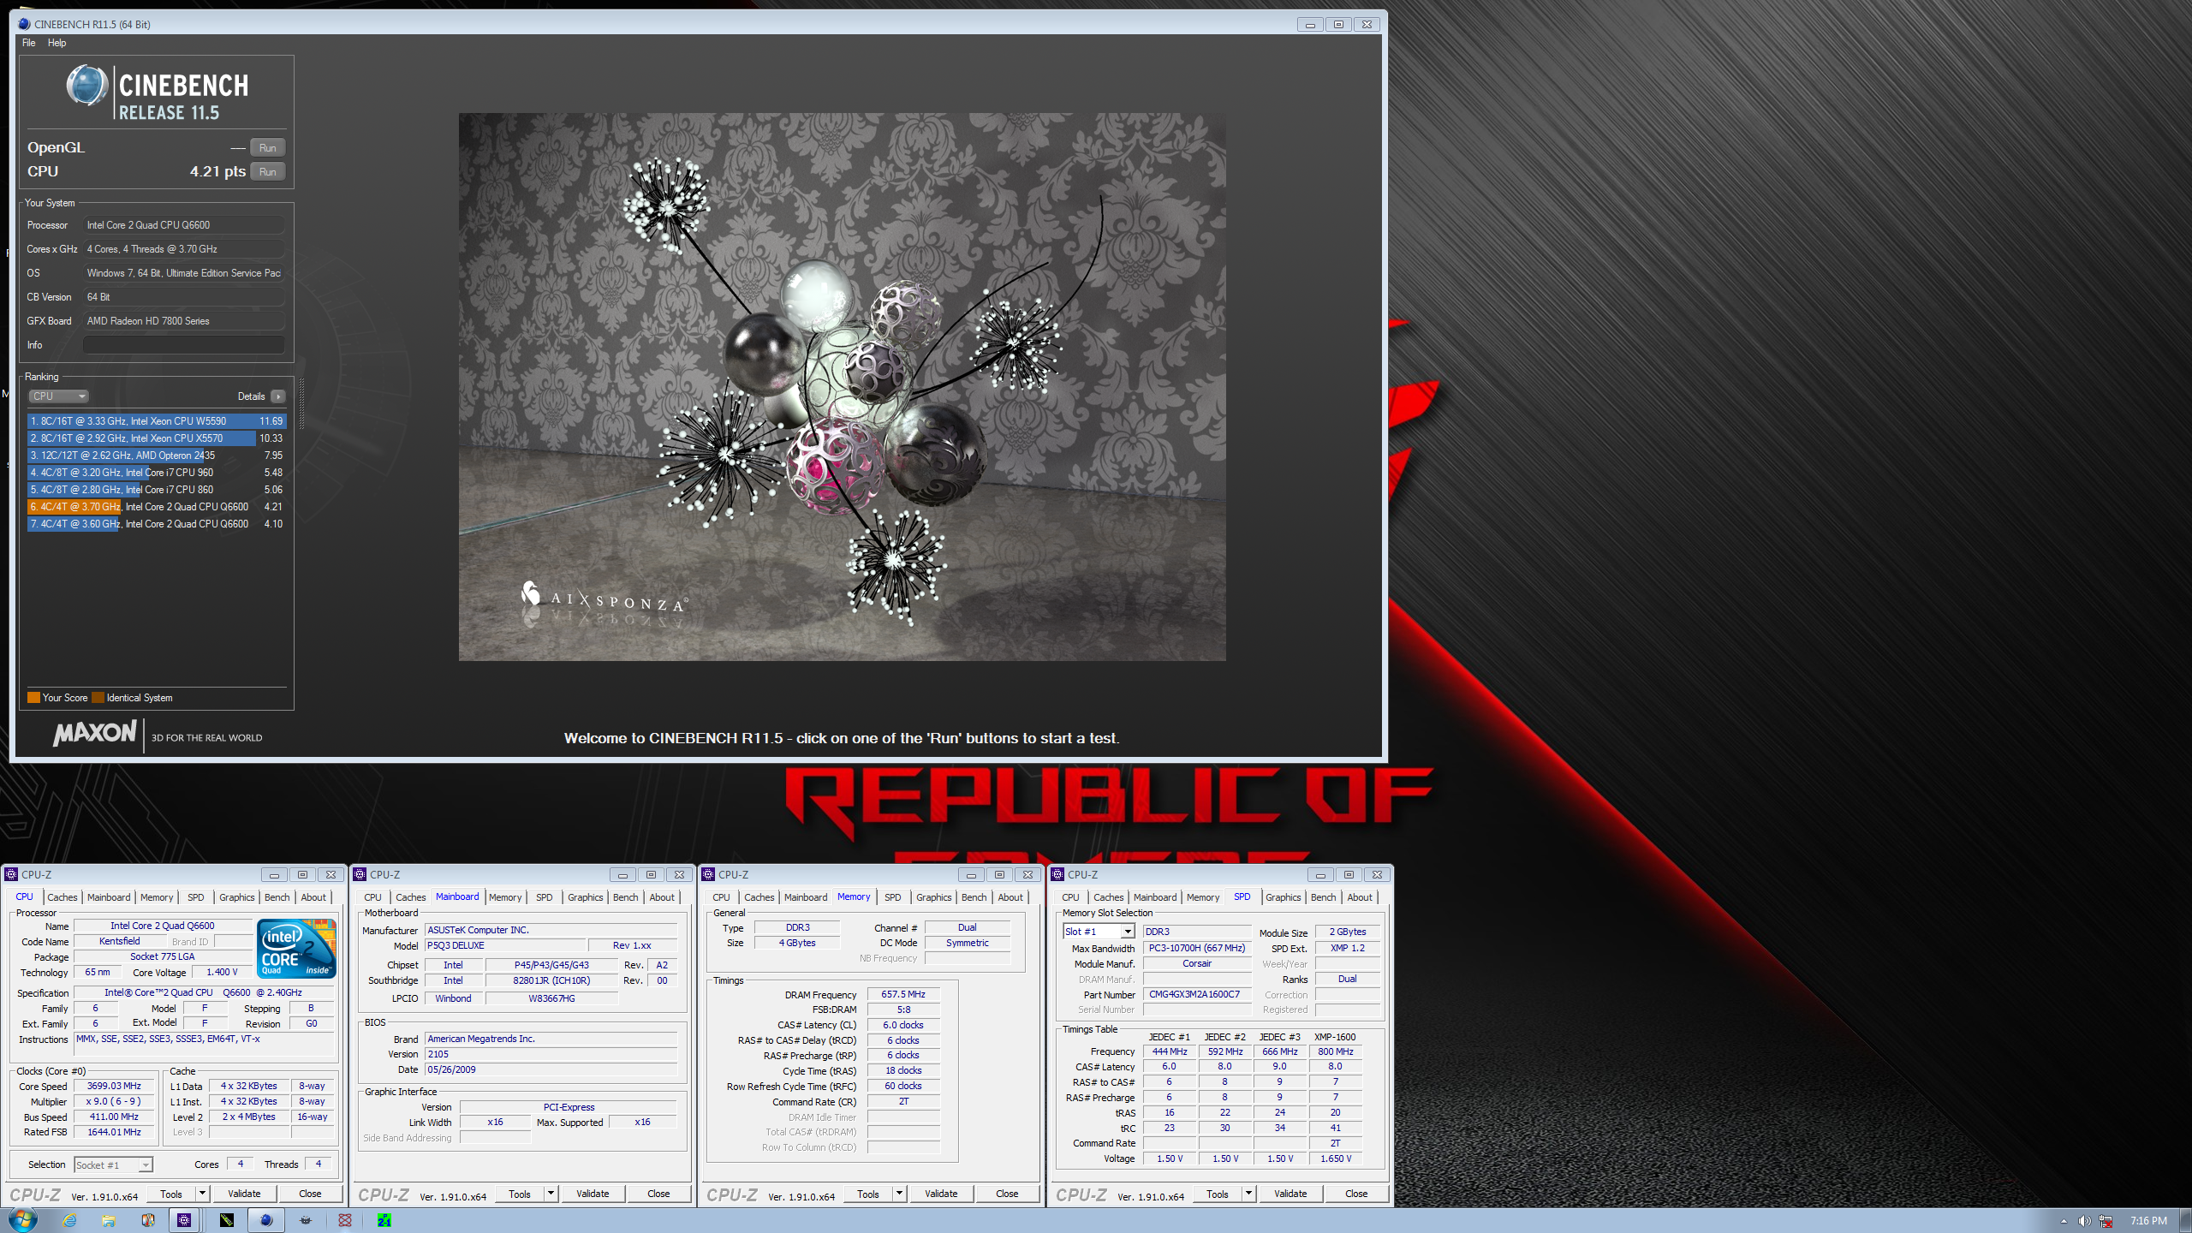
Task: Click the Info input field in Your System
Action: pos(183,345)
